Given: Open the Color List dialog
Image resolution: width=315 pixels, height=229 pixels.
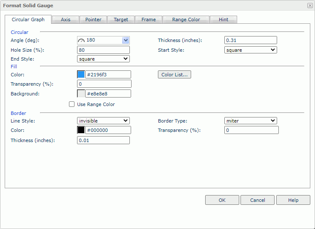Looking at the screenshot, I should [175, 75].
